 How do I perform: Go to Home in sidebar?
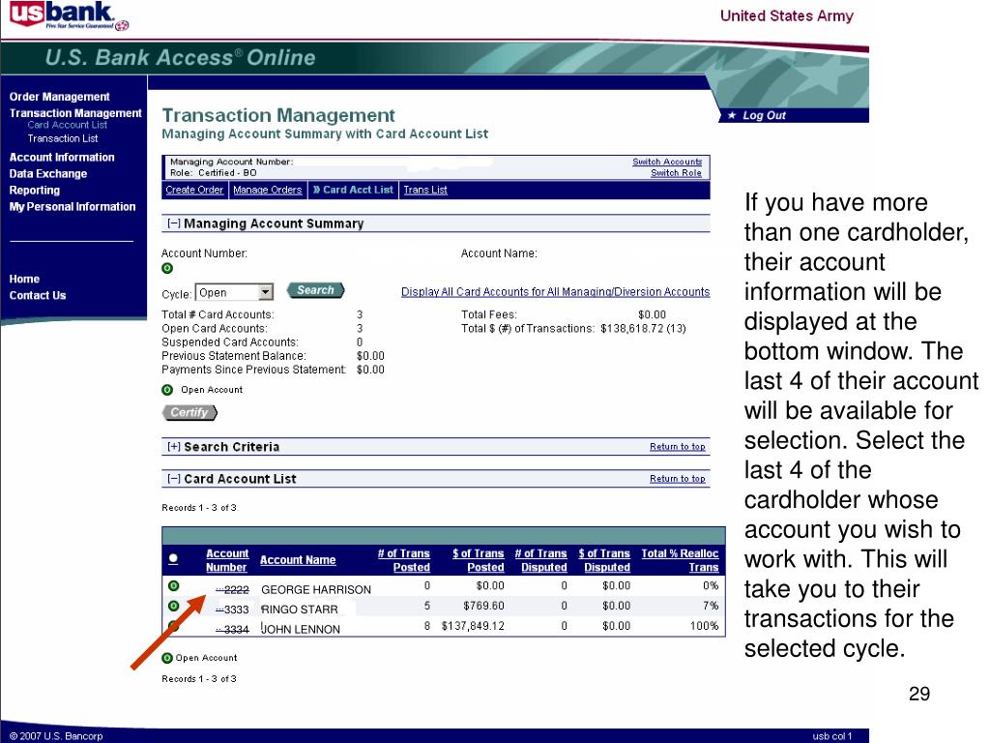click(24, 279)
